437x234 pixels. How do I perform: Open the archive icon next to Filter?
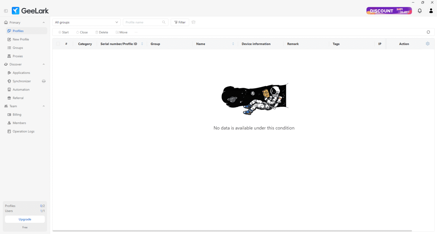(x=193, y=22)
